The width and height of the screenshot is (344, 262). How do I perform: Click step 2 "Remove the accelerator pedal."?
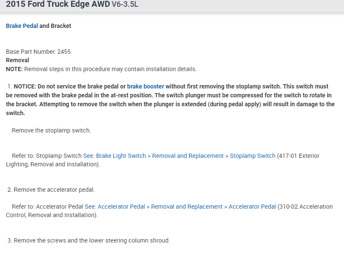[54, 190]
